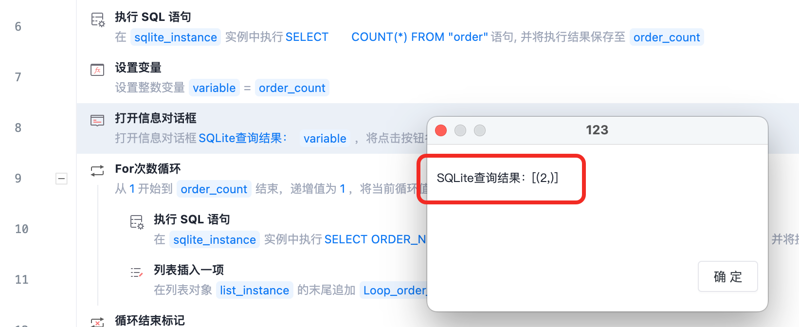Click the list insert icon on row 11
Viewport: 799px width, 327px height.
coord(137,272)
